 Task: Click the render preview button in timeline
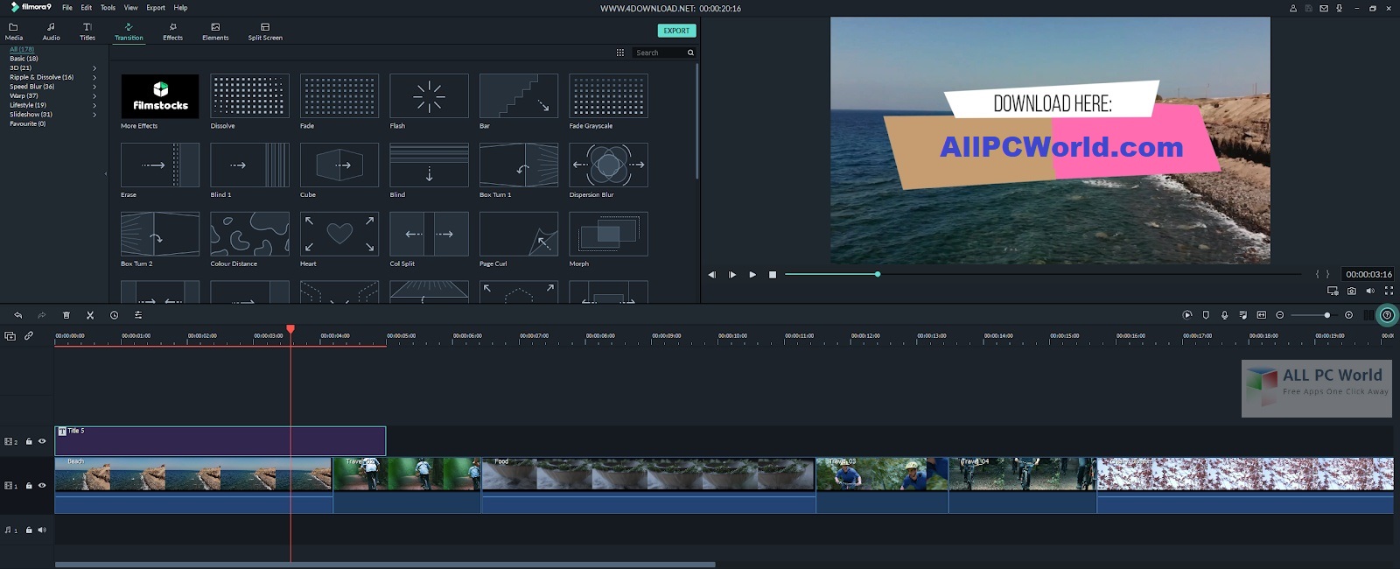pyautogui.click(x=1187, y=315)
